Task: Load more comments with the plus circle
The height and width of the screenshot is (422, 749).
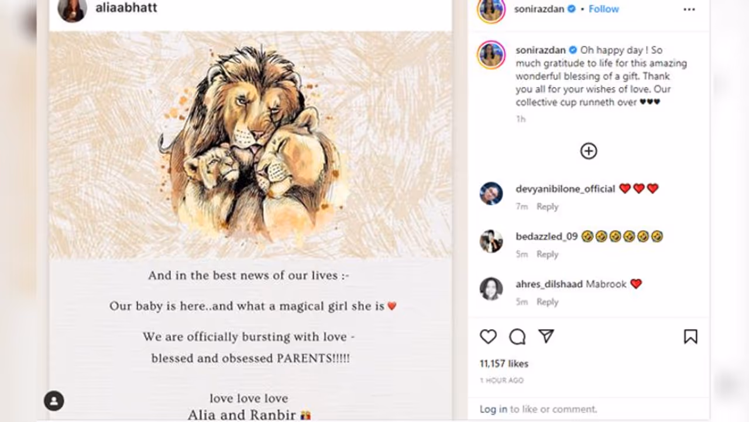Action: (x=589, y=151)
